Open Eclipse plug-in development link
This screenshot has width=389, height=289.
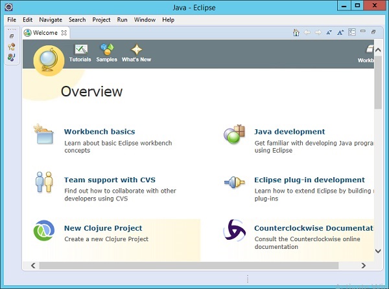click(x=309, y=180)
